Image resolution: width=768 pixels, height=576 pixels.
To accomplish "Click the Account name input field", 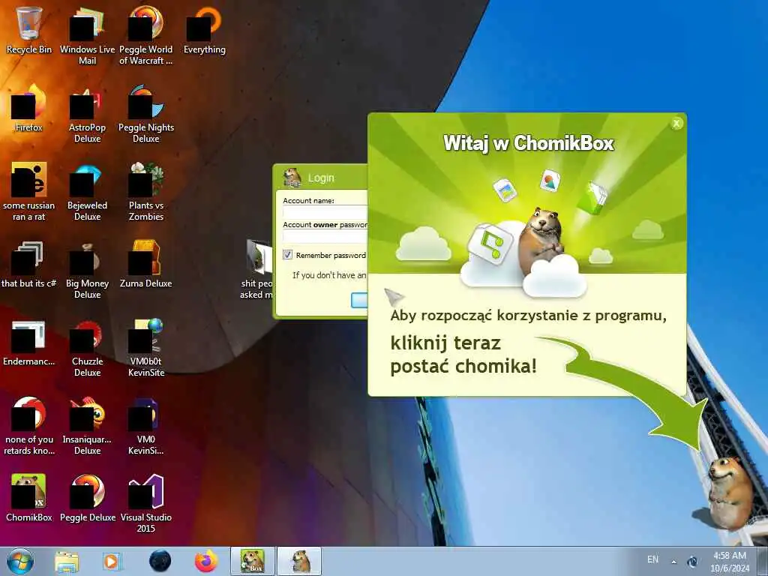I will pos(325,212).
